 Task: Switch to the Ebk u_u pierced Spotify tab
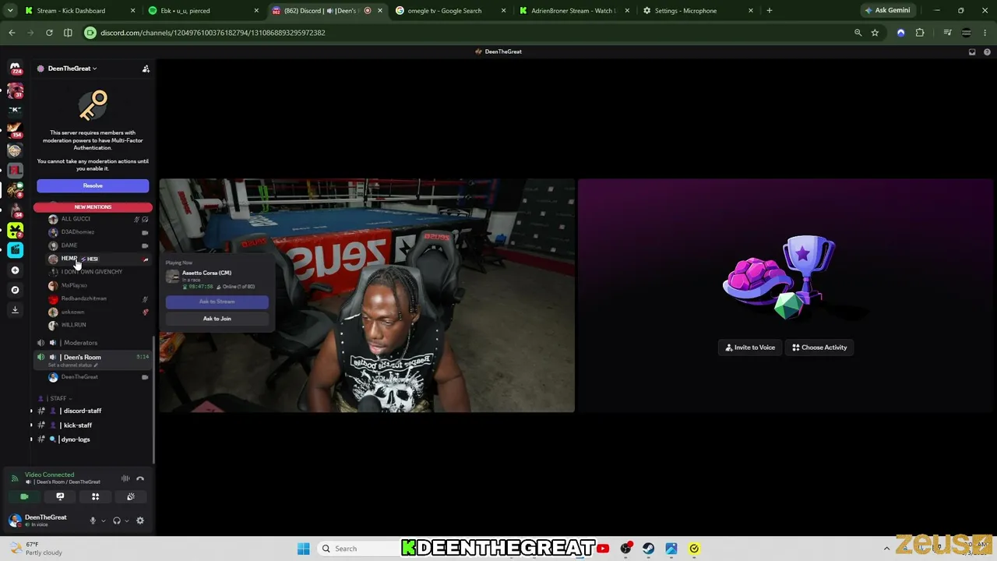click(203, 11)
